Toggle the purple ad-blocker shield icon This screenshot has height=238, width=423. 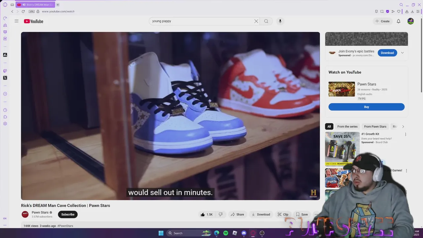(x=388, y=11)
